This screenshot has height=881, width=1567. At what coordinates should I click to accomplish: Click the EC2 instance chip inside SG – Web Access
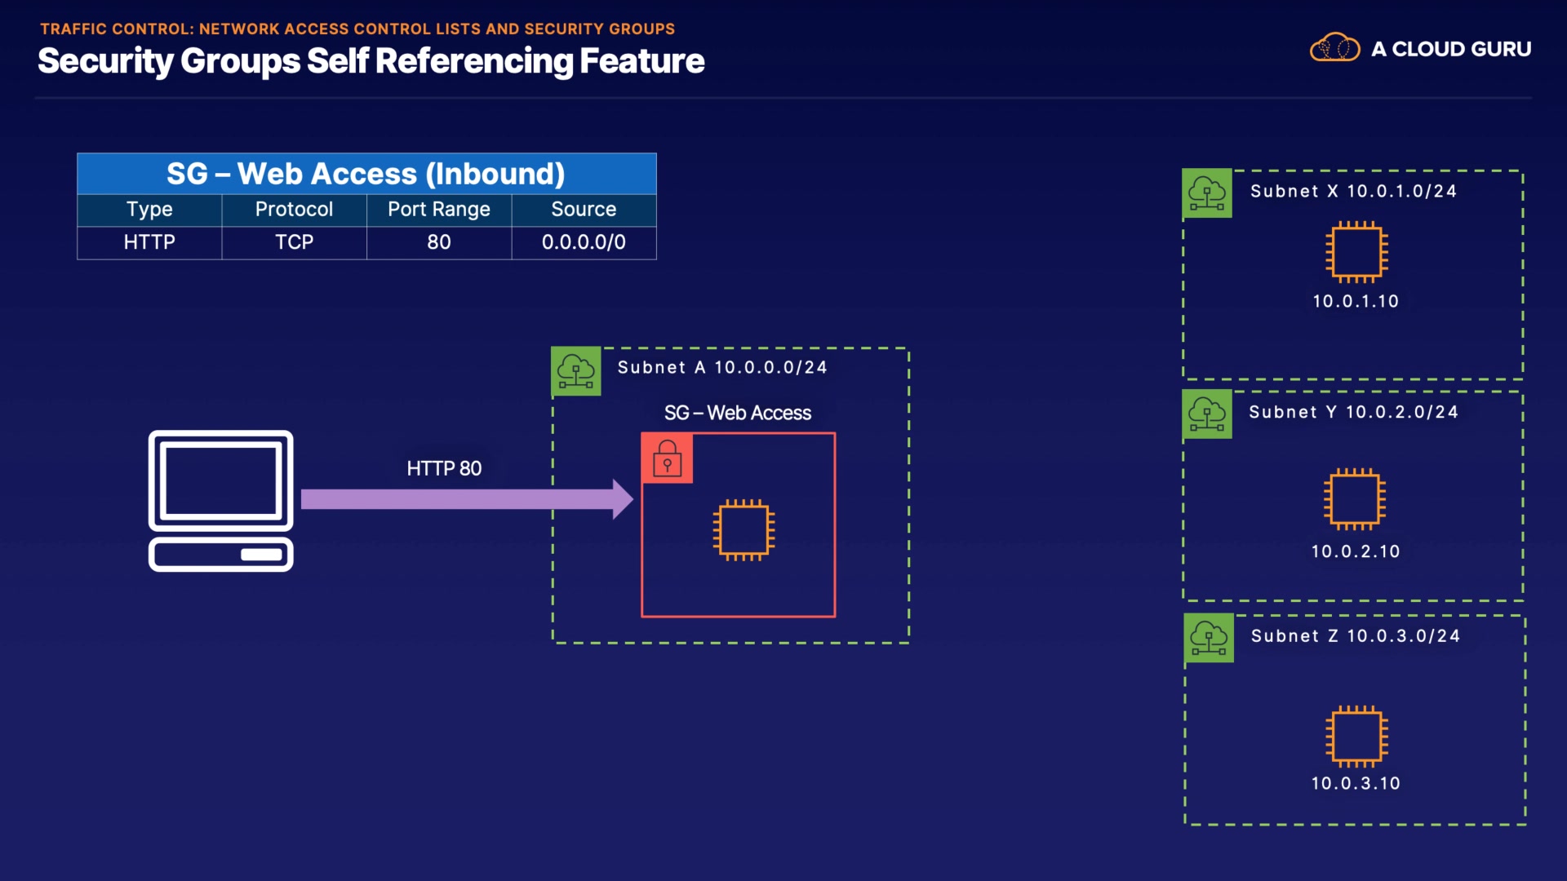[744, 529]
